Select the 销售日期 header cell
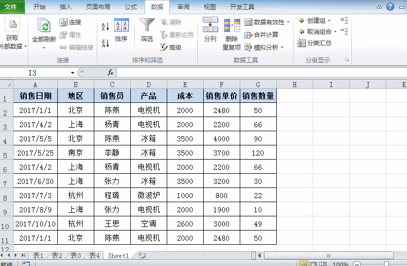Image resolution: width=407 pixels, height=266 pixels. tap(35, 96)
